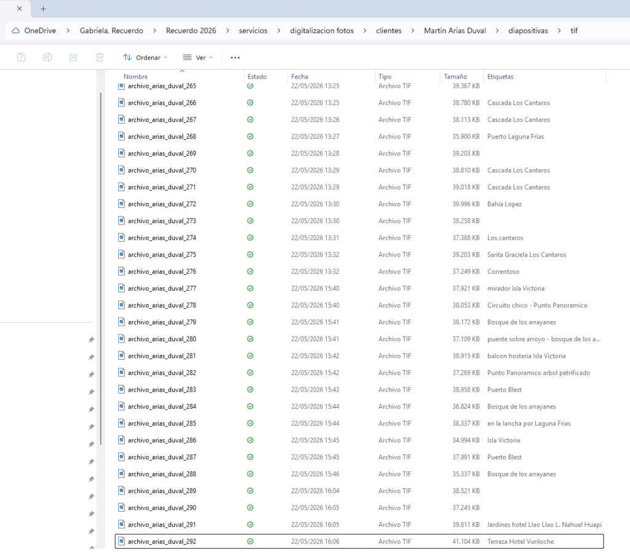Click tag 'Sarita Graciela Los Cantaros'
Image resolution: width=630 pixels, height=559 pixels.
[527, 255]
